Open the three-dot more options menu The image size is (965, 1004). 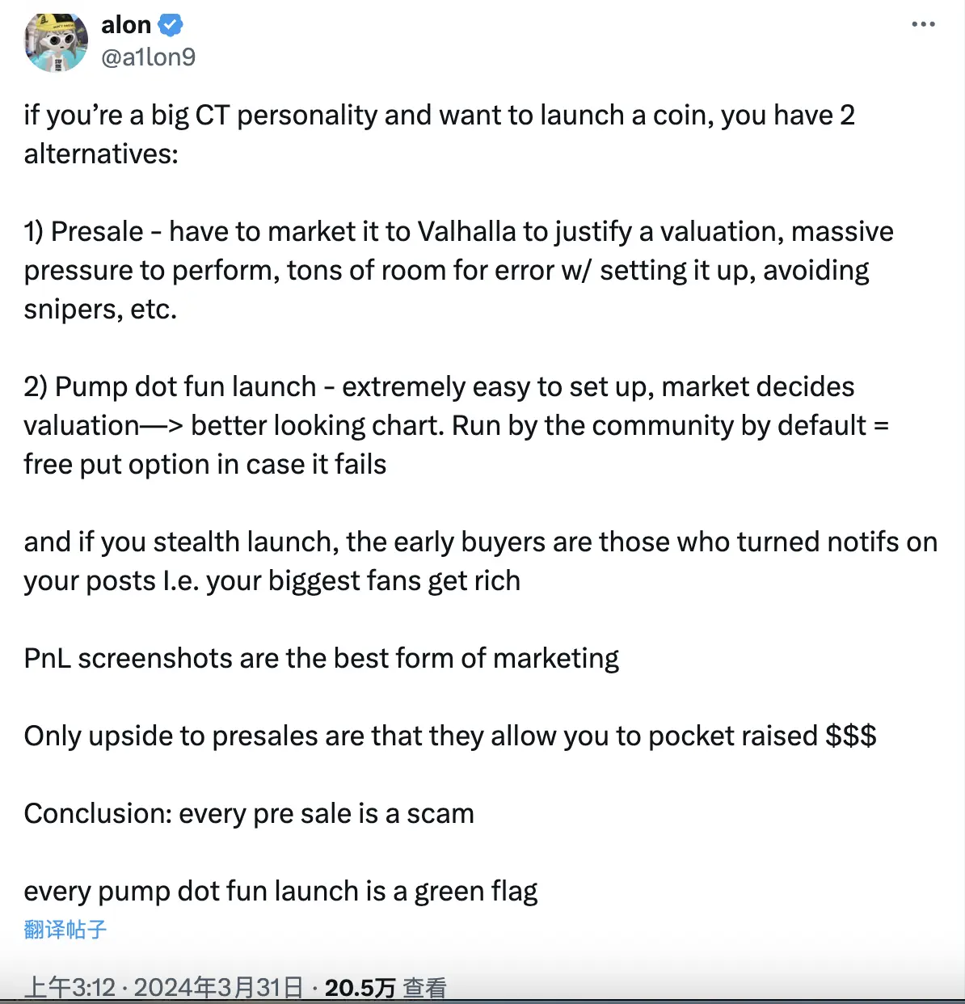coord(923,24)
